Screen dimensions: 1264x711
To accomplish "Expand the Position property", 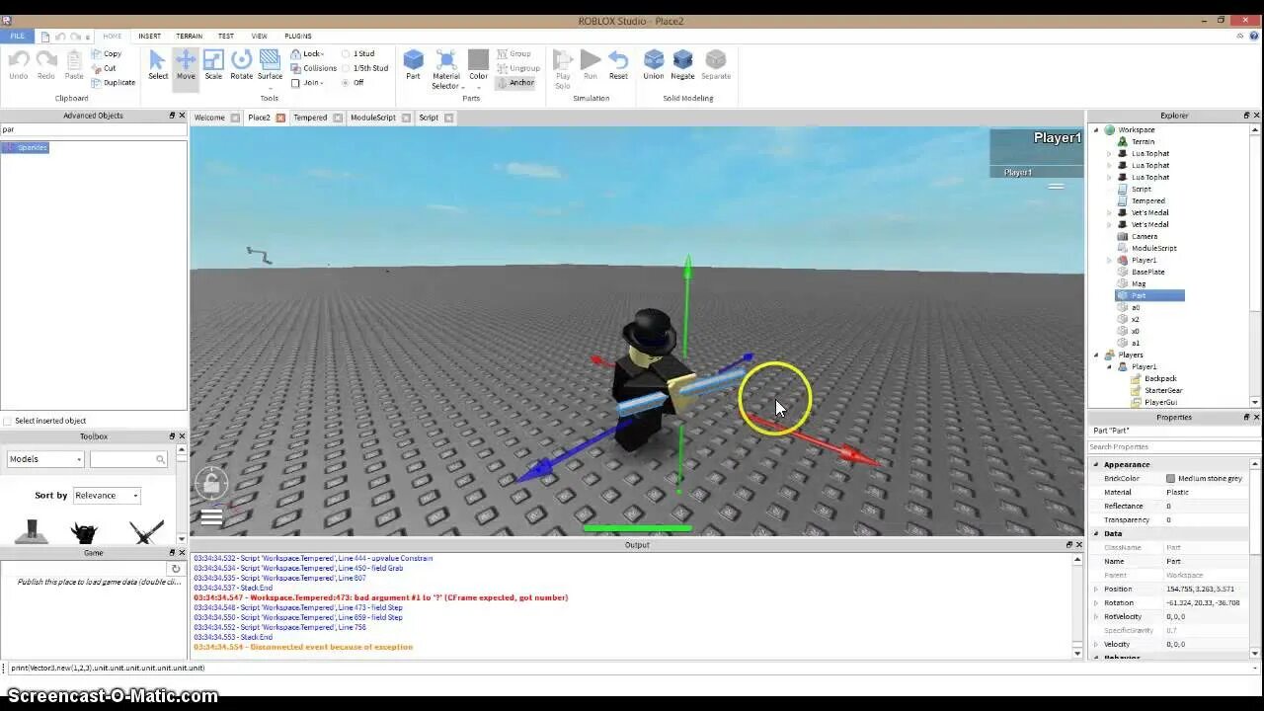I will point(1095,590).
